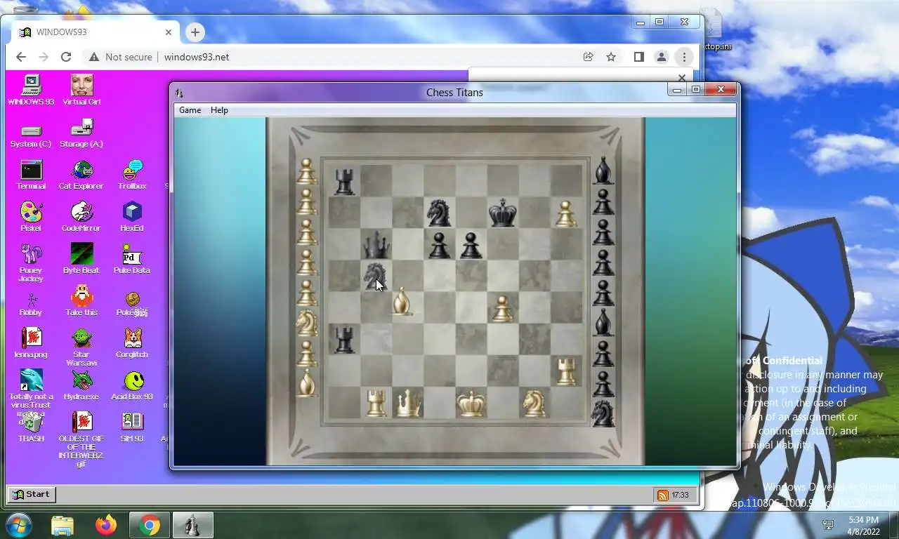The width and height of the screenshot is (899, 539).
Task: Launch Cat Explorer from the desktop
Action: pos(81,175)
